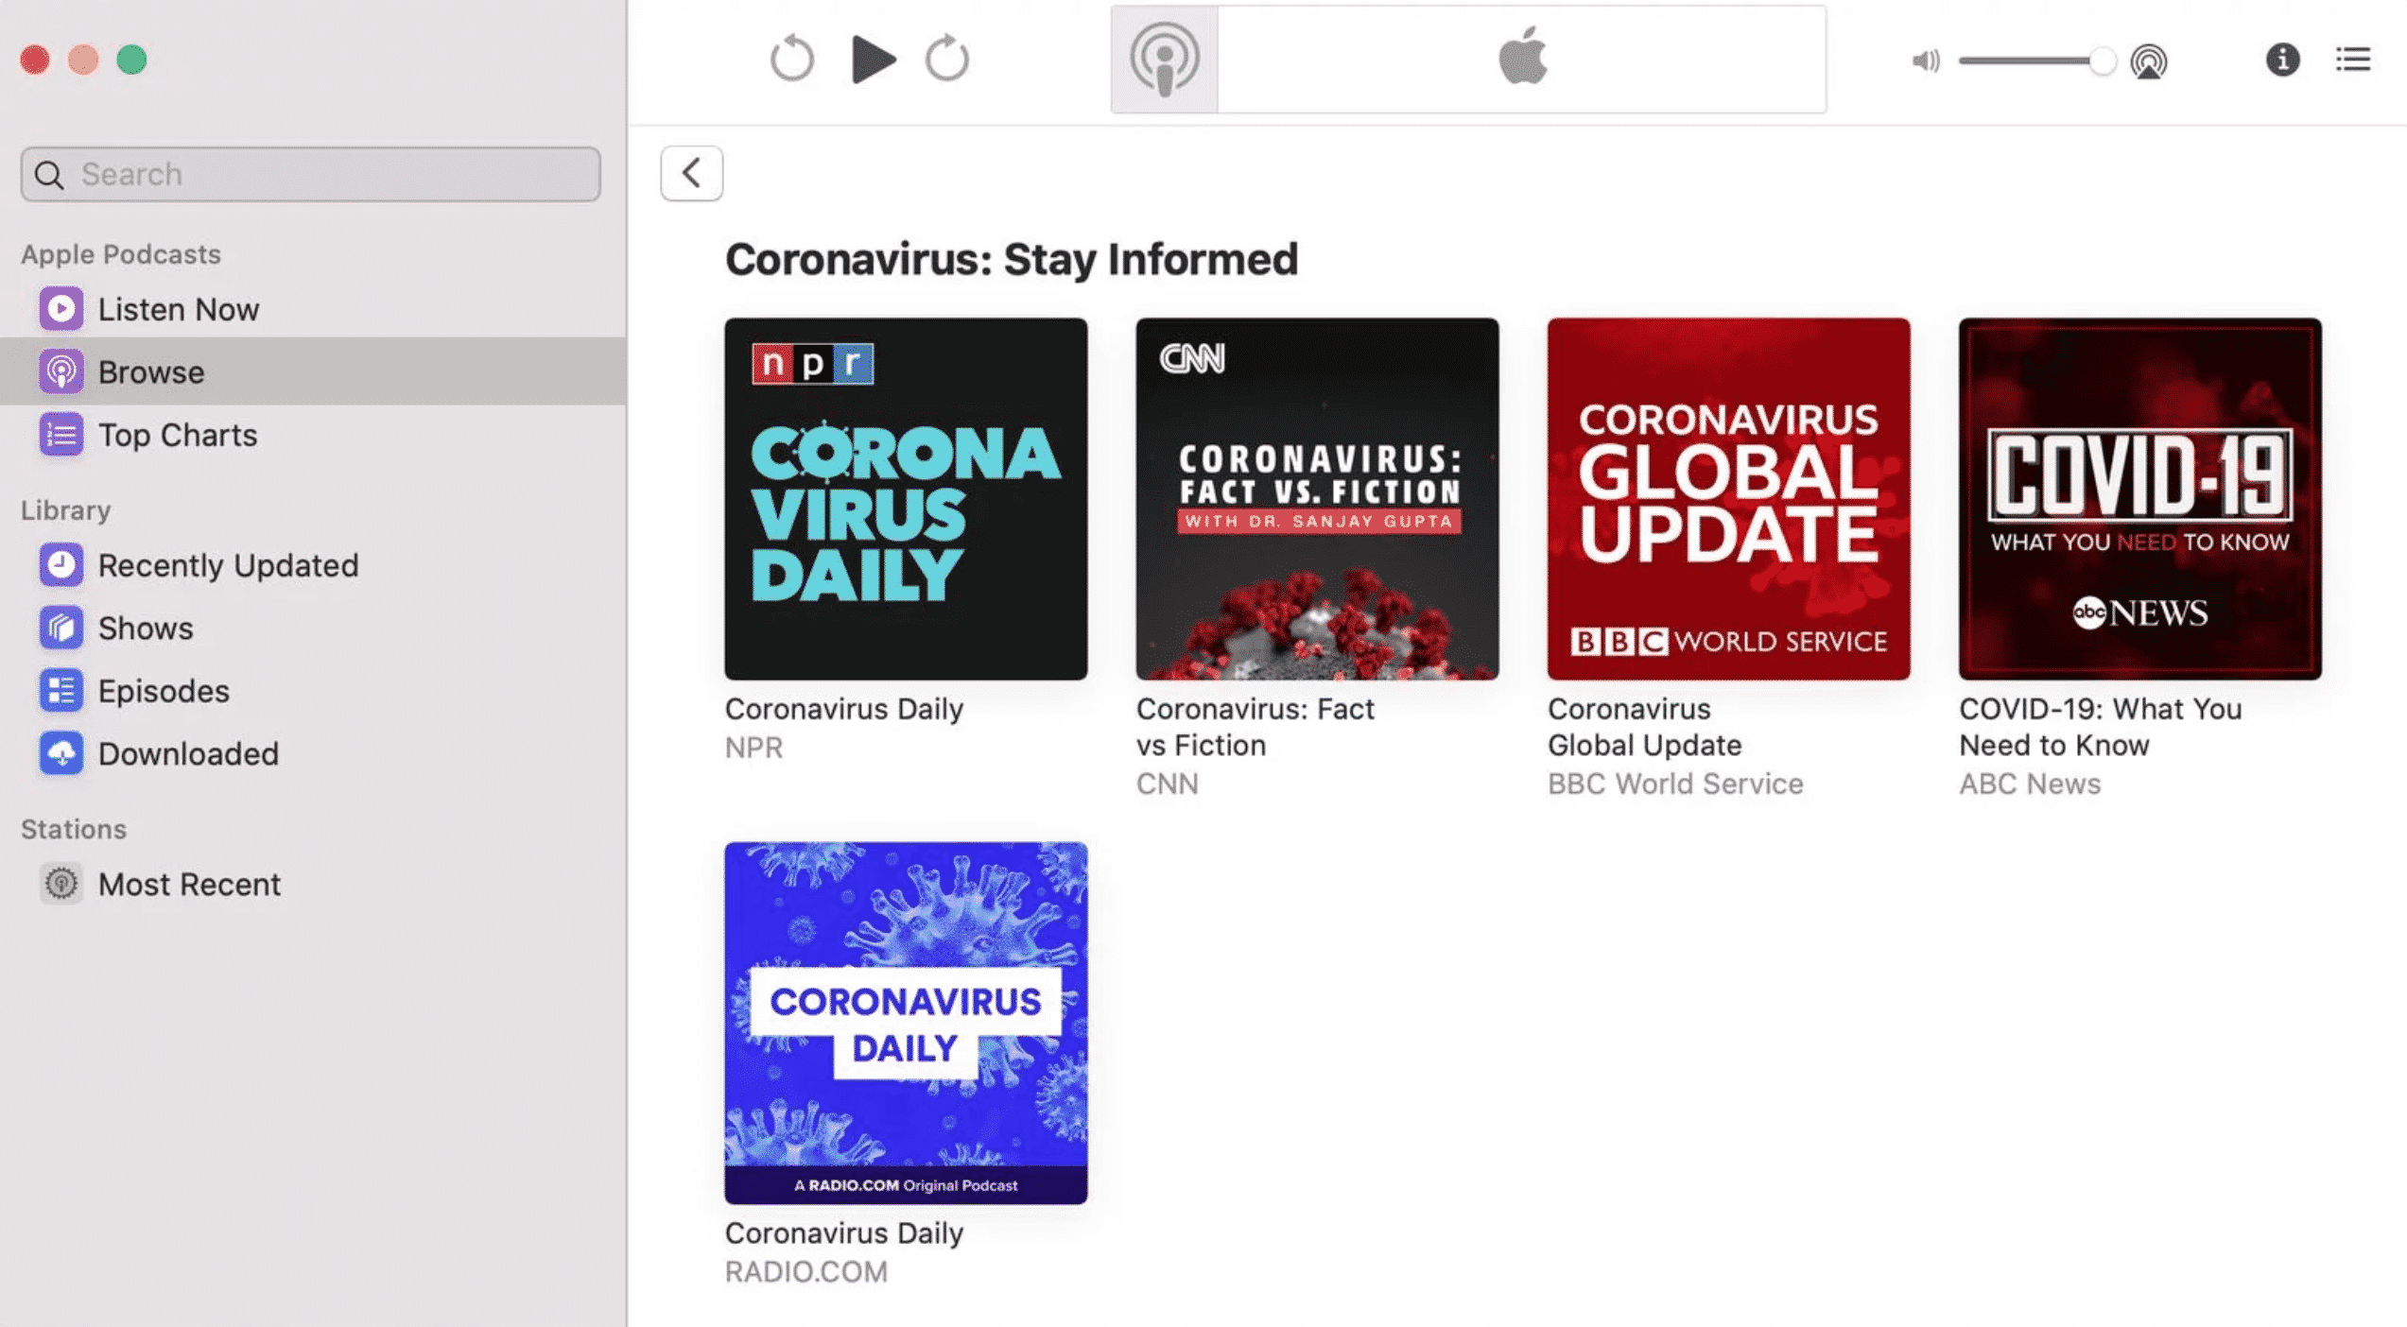2407x1327 pixels.
Task: Open the Downloaded podcasts section
Action: (x=188, y=753)
